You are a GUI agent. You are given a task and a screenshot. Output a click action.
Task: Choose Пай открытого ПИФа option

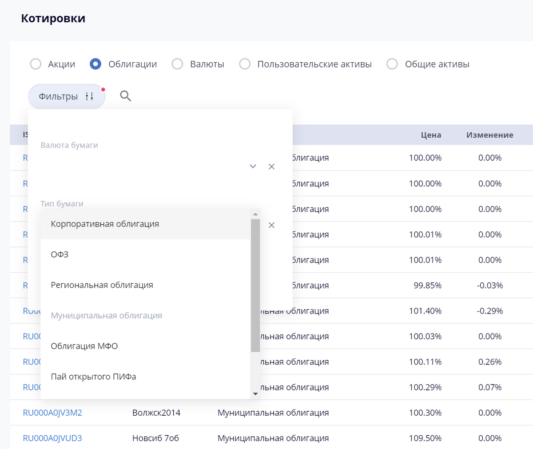click(x=93, y=377)
